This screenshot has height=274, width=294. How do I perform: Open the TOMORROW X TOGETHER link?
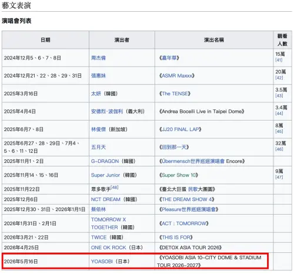(x=108, y=223)
